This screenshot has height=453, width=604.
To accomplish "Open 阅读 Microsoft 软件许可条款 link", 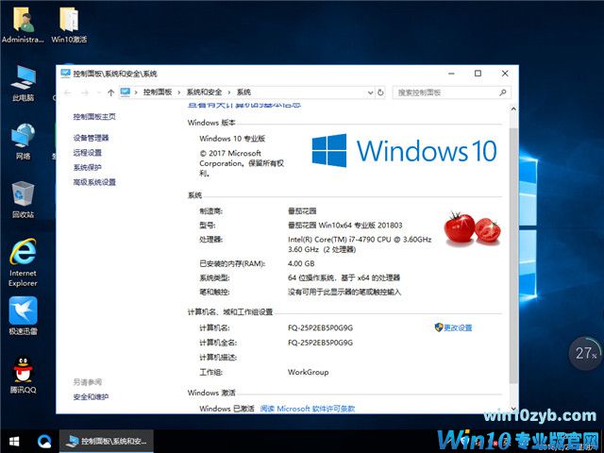I will pyautogui.click(x=308, y=409).
